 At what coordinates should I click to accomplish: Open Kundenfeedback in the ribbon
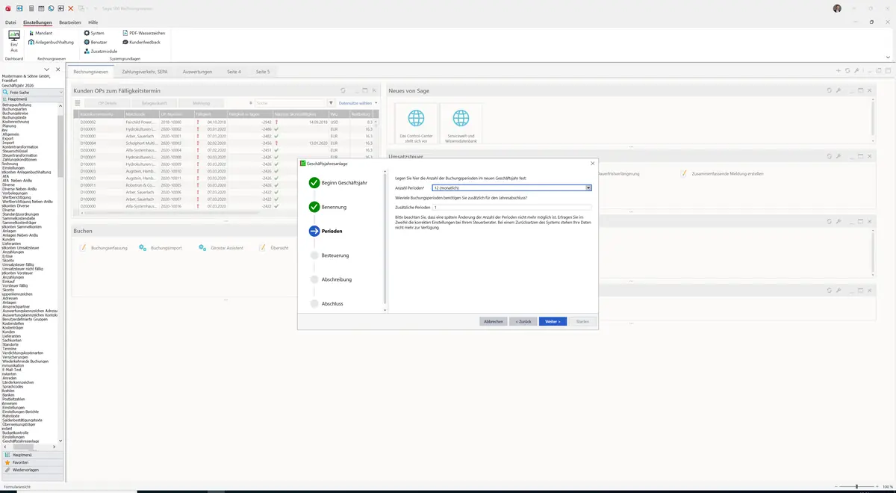click(x=140, y=43)
